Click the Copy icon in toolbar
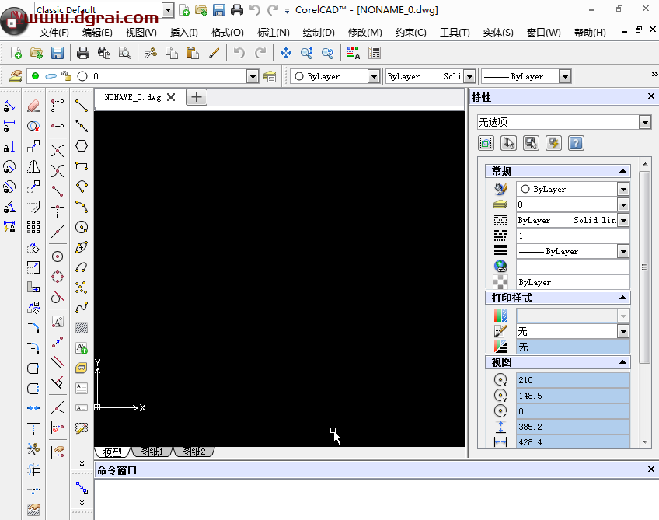 click(172, 53)
